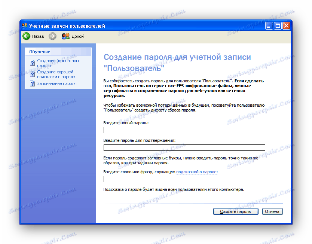Click the Введите новый пароль label
The image size is (312, 244).
(126, 123)
